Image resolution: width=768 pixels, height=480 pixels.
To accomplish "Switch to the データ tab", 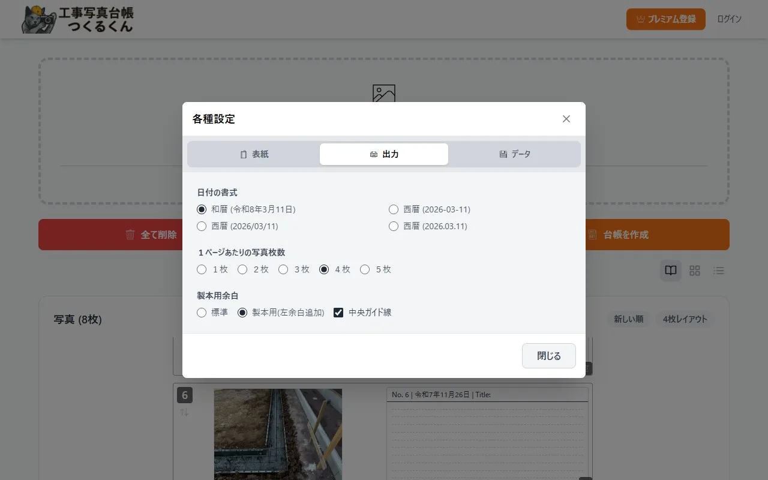I will 514,154.
